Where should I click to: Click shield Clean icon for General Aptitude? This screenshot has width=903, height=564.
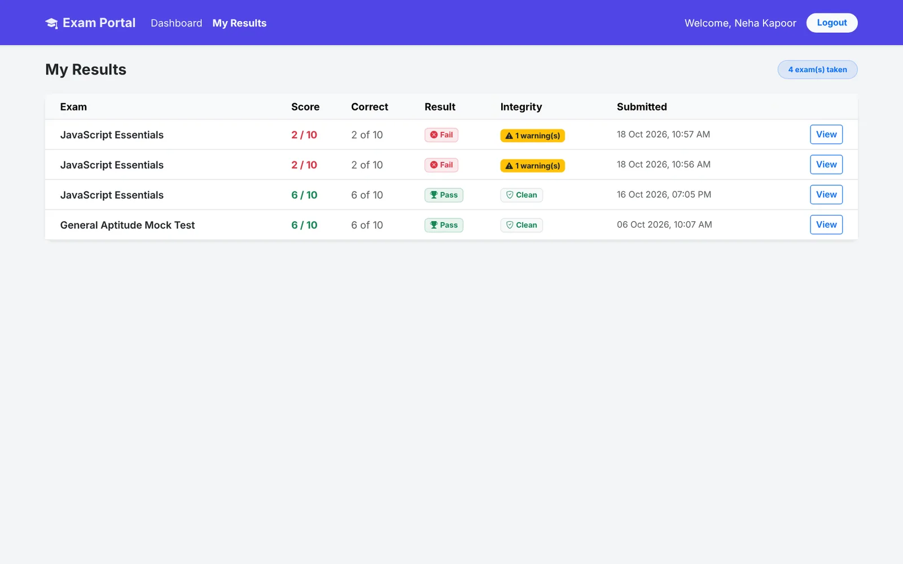pos(510,225)
